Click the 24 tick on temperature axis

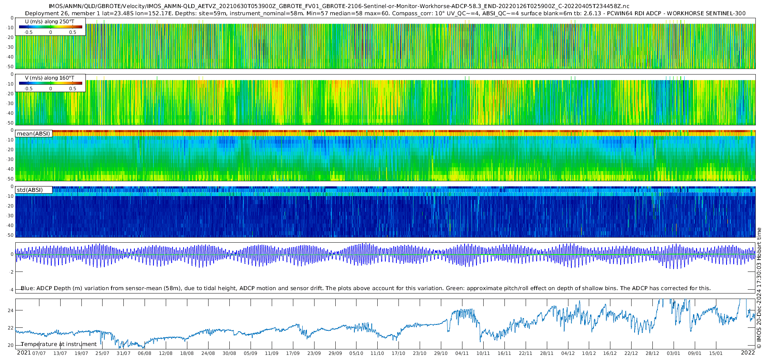[11, 310]
